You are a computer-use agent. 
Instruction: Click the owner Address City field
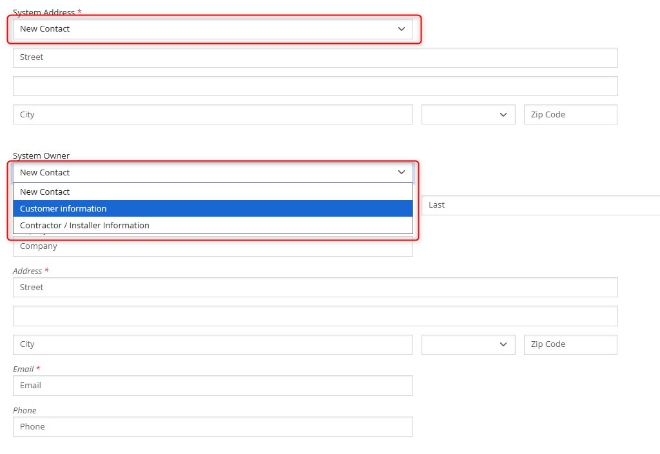point(213,344)
